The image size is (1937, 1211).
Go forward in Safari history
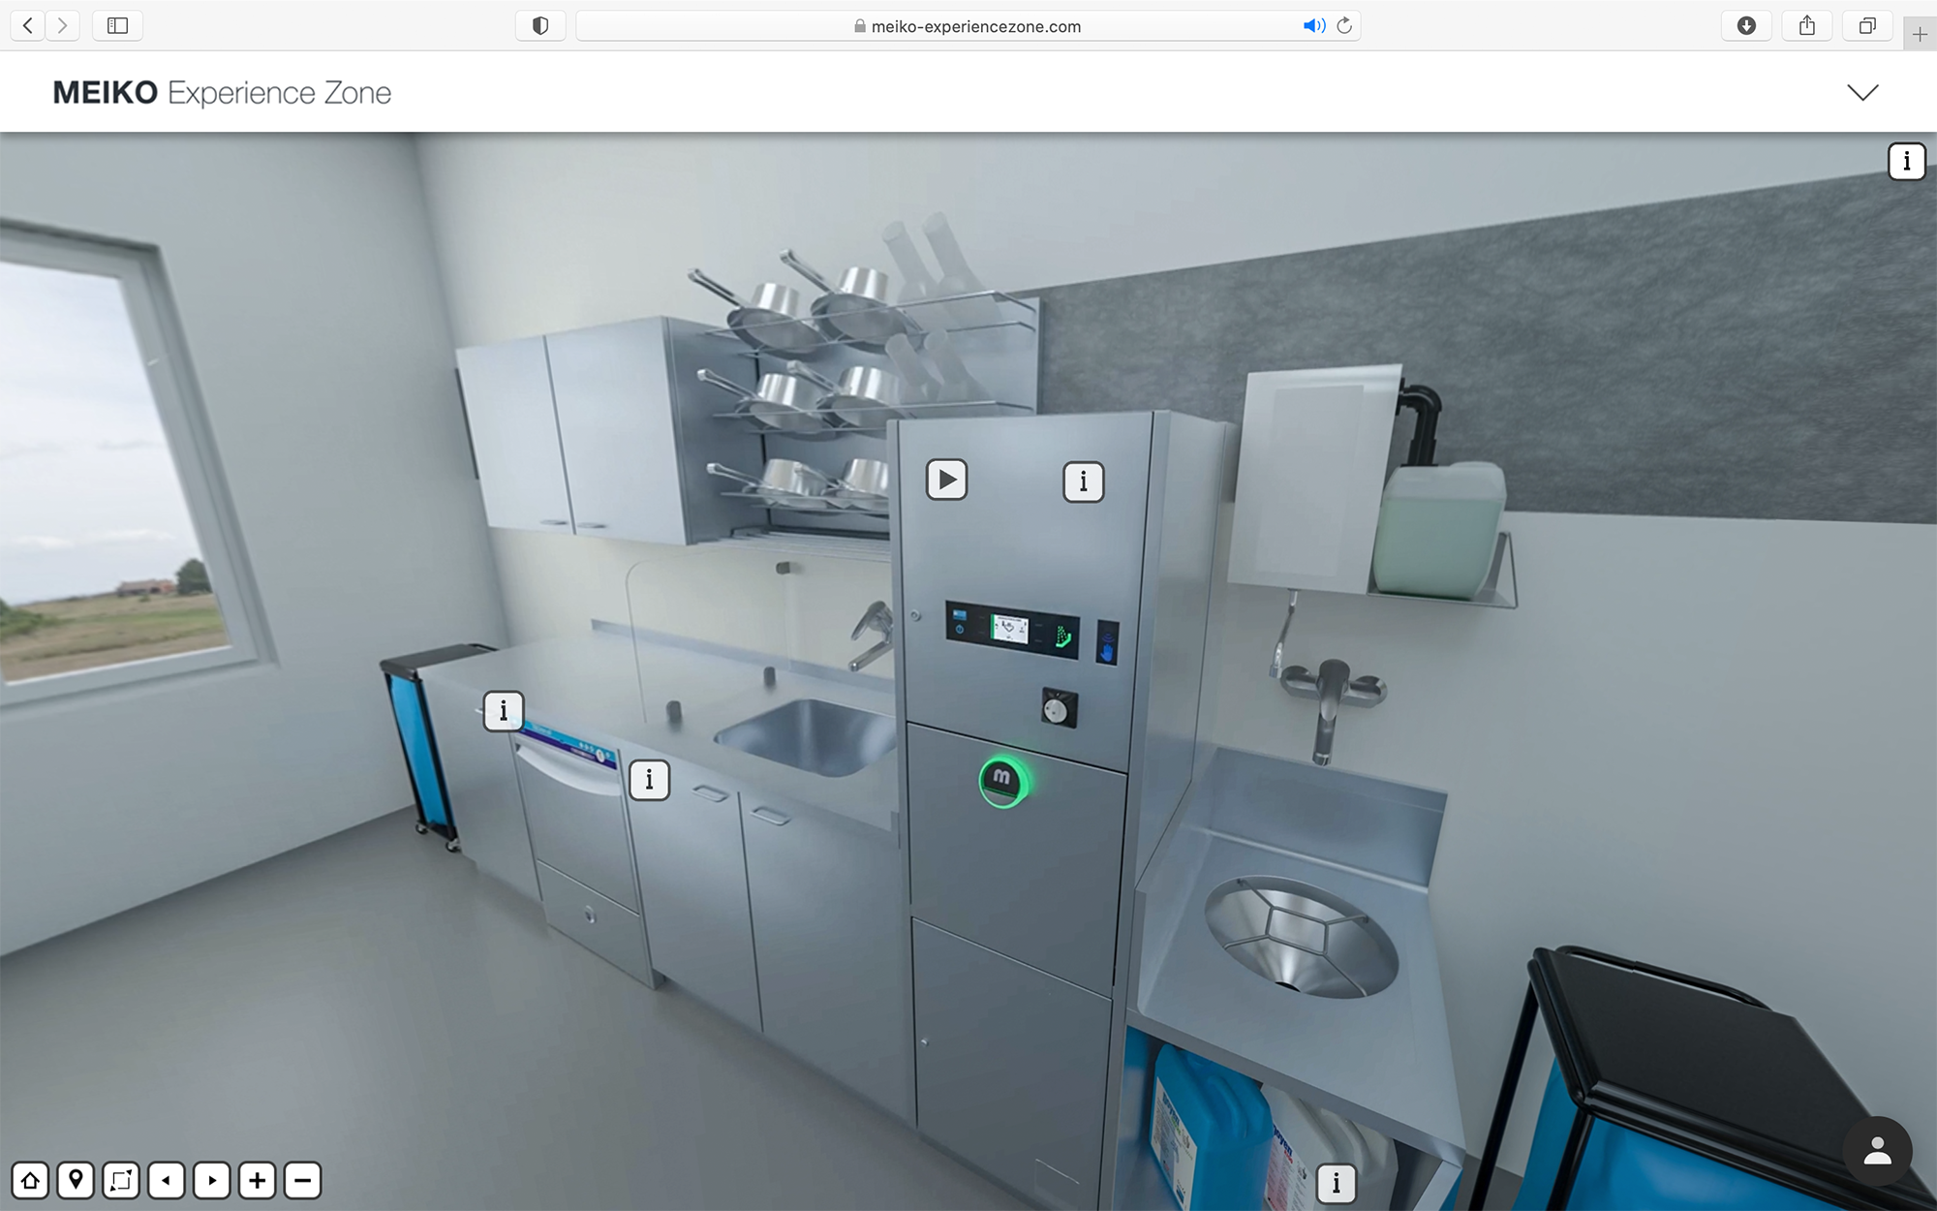[63, 25]
